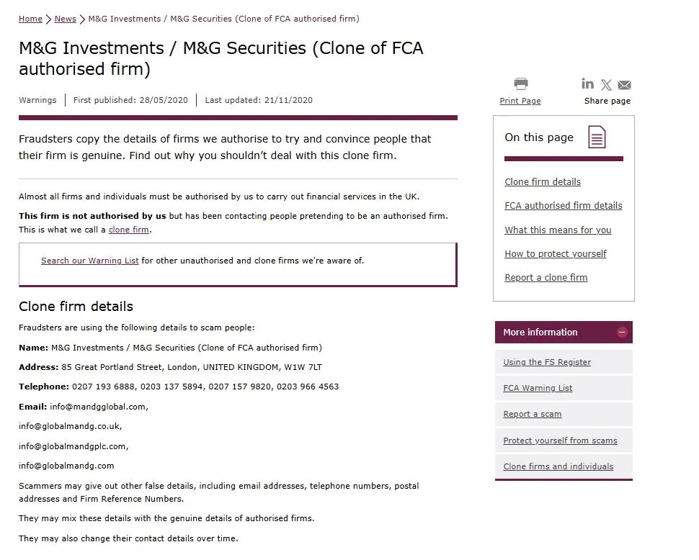
Task: Jump to What this means for you
Action: click(558, 230)
